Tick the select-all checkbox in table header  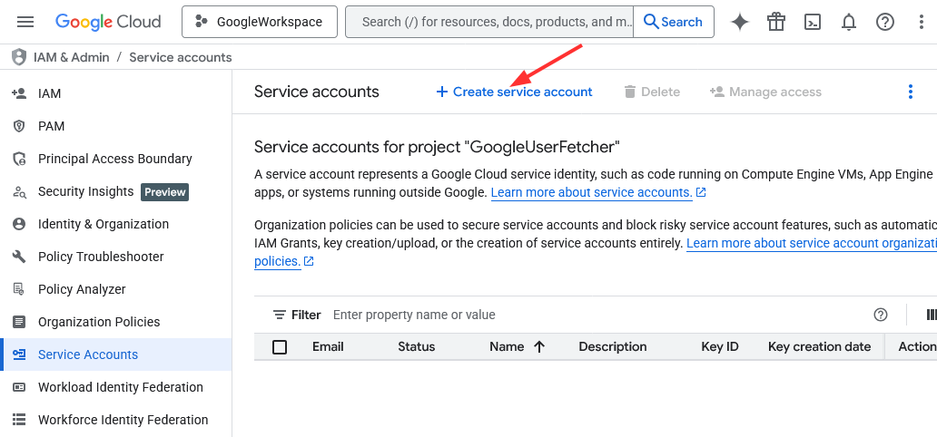coord(280,346)
